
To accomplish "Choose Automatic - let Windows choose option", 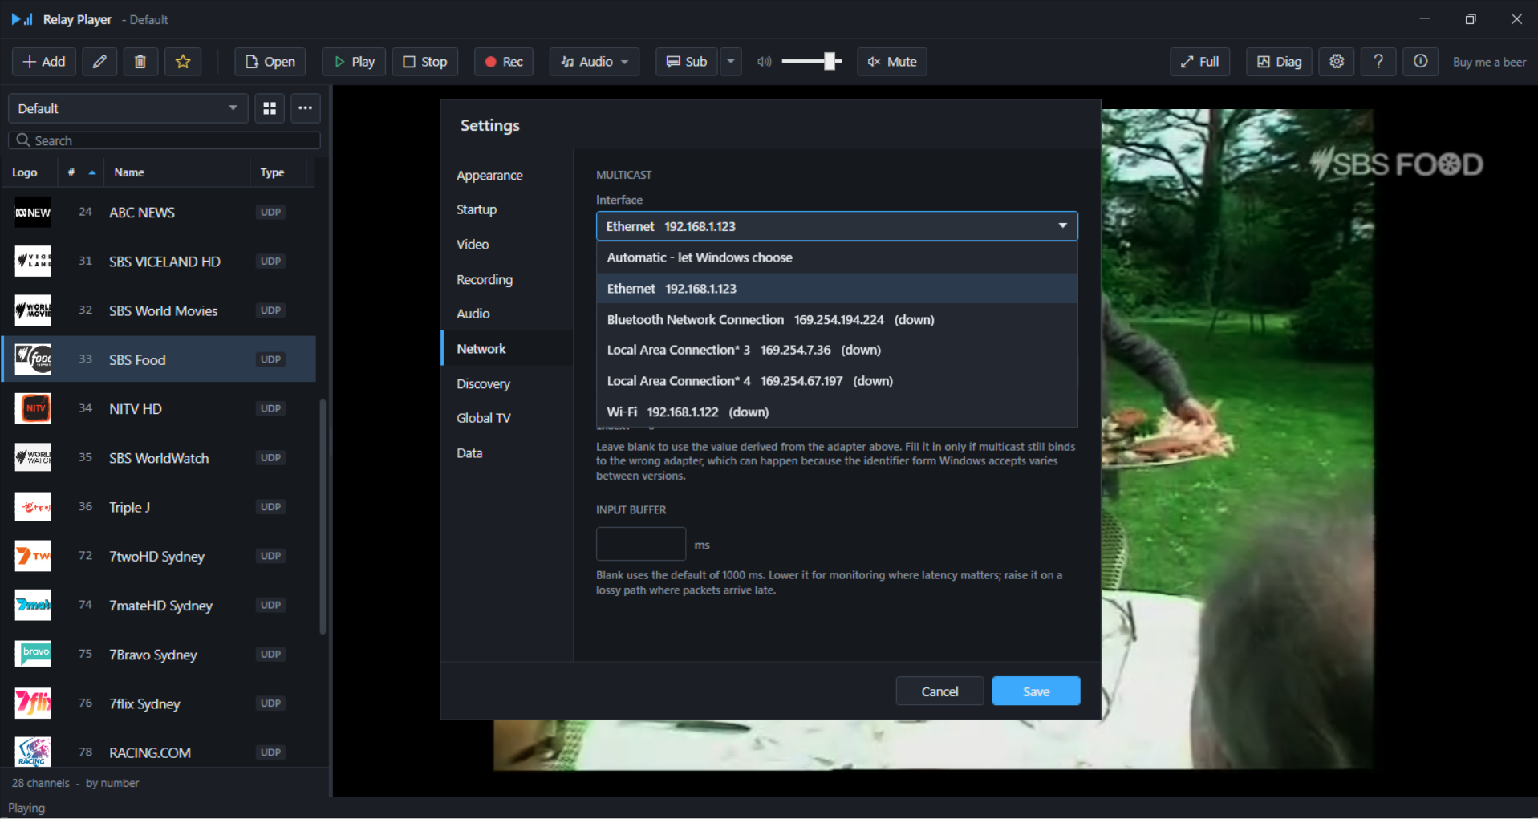I will point(837,257).
